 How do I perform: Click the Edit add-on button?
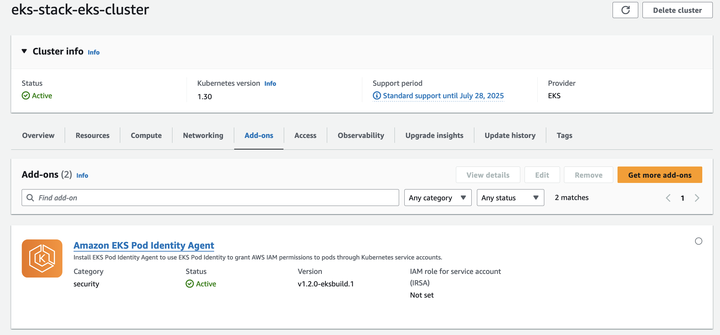[x=542, y=175]
